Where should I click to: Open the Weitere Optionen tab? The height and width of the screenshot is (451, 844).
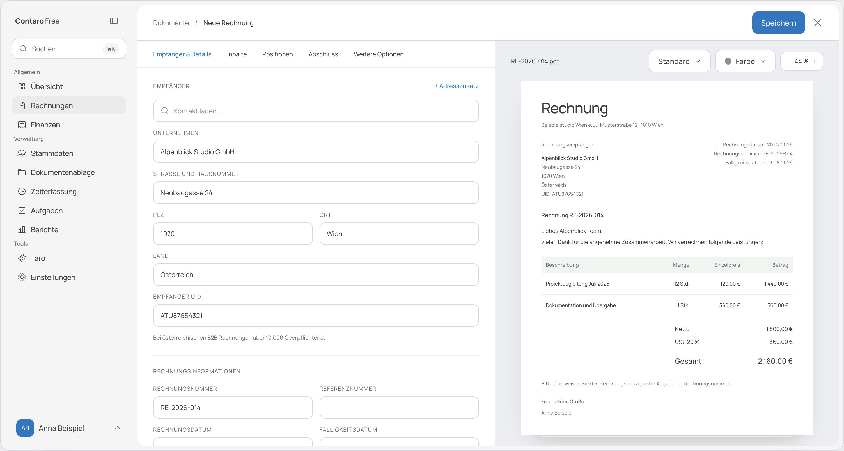point(379,54)
